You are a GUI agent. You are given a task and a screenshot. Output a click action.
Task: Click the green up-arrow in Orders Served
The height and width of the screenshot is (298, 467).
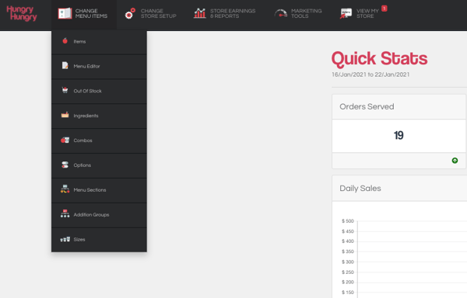[x=455, y=161]
